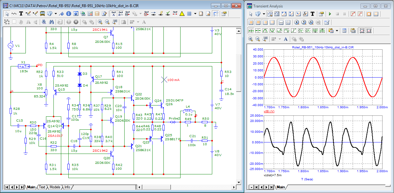
Task: Open the grid dropdown arrow in schematic toolbar
Action: click(195, 14)
